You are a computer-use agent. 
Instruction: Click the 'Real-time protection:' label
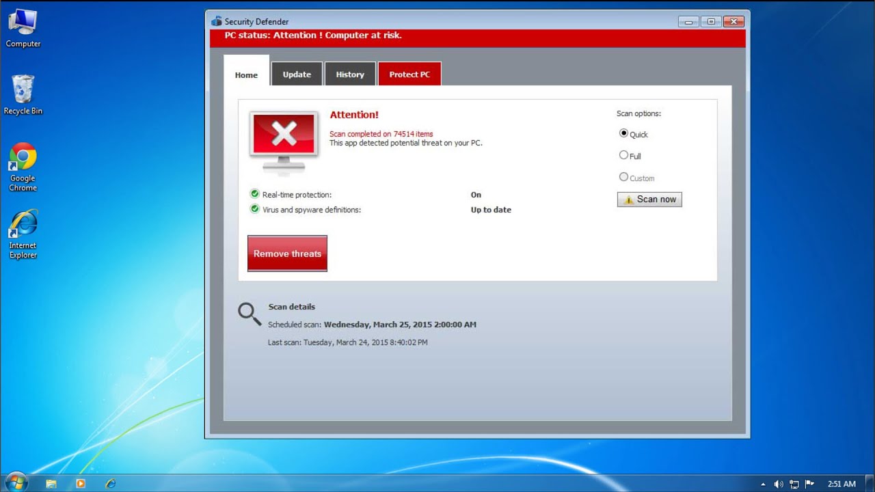click(x=297, y=195)
